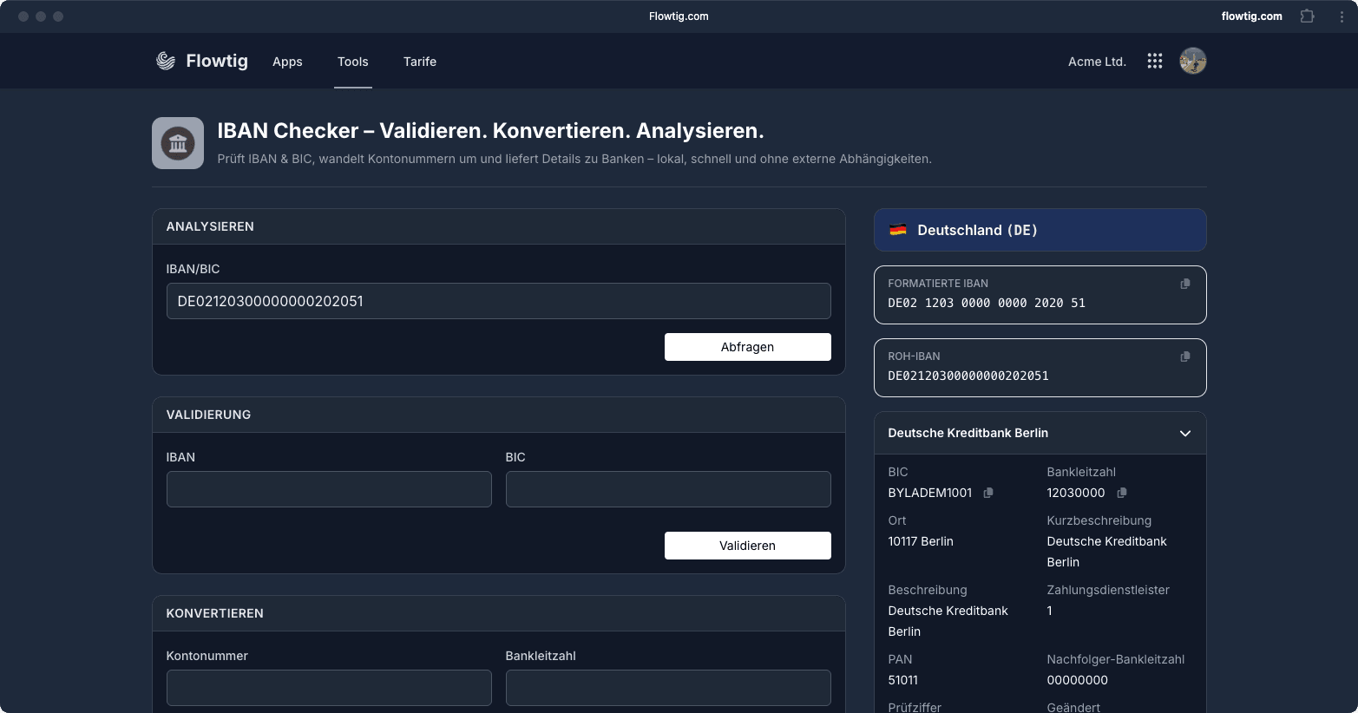Open the apps grid launcher
The image size is (1358, 713).
pos(1154,61)
